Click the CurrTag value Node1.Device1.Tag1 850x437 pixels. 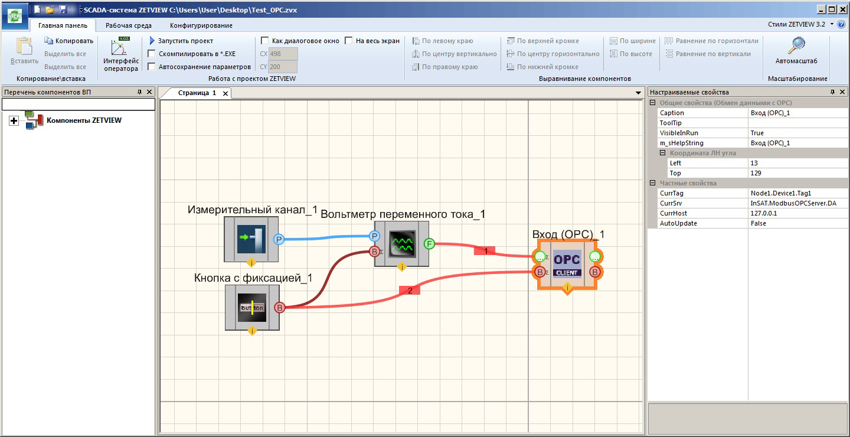coord(798,193)
